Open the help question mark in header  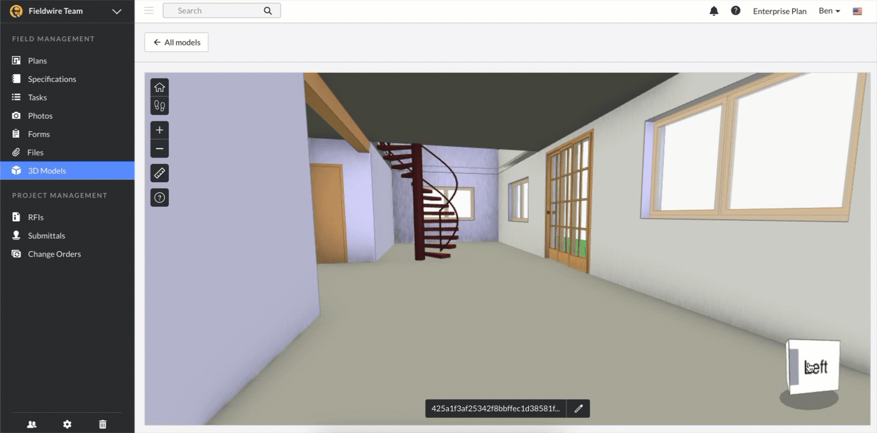(736, 11)
